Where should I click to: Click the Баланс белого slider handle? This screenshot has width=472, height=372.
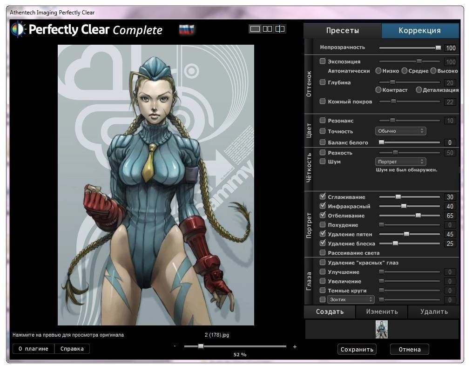pos(381,142)
